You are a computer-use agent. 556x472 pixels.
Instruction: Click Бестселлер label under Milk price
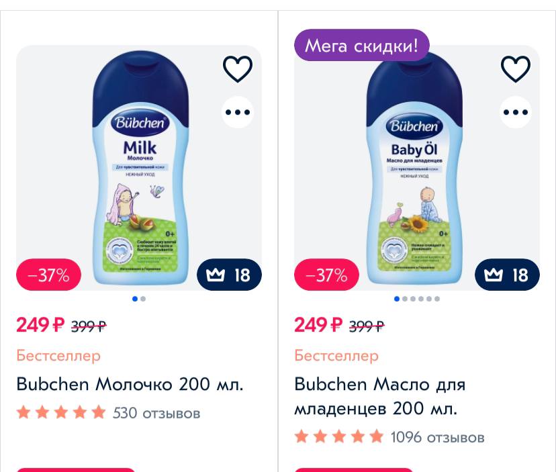coord(58,355)
